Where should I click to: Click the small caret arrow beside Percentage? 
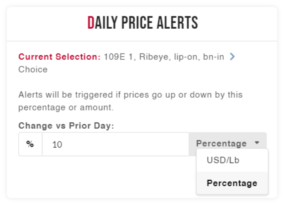(257, 143)
